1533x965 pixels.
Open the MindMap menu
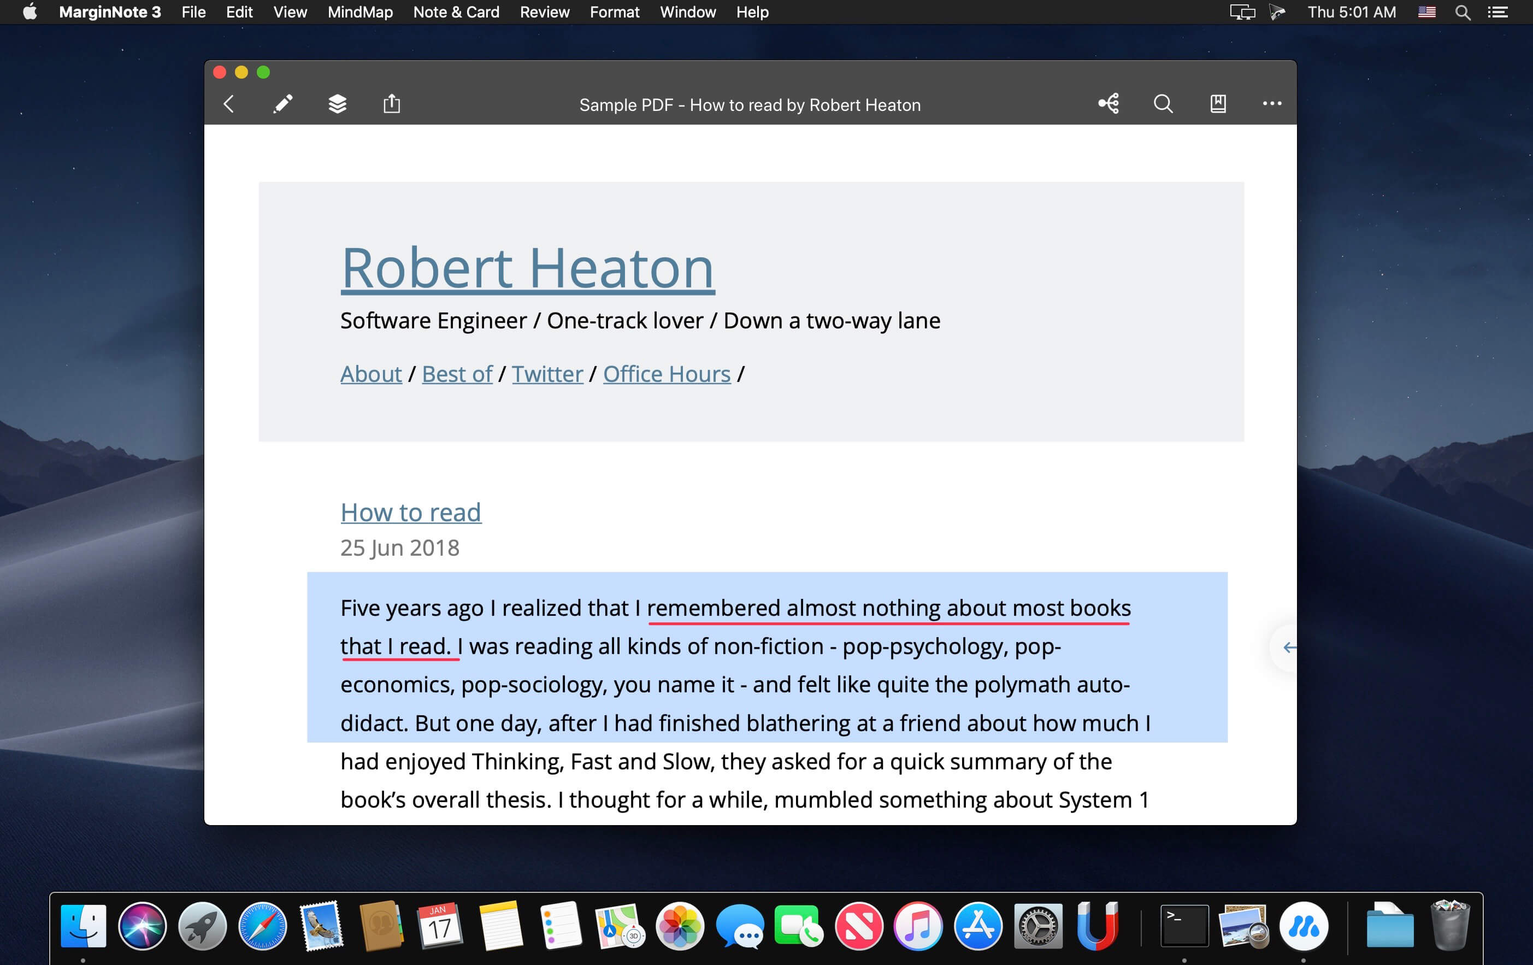pos(359,12)
